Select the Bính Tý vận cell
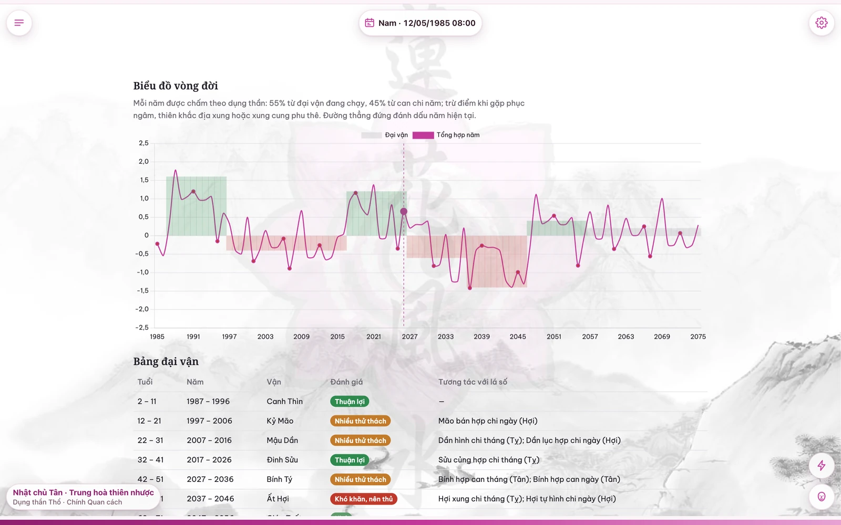The height and width of the screenshot is (525, 841). coord(279,479)
